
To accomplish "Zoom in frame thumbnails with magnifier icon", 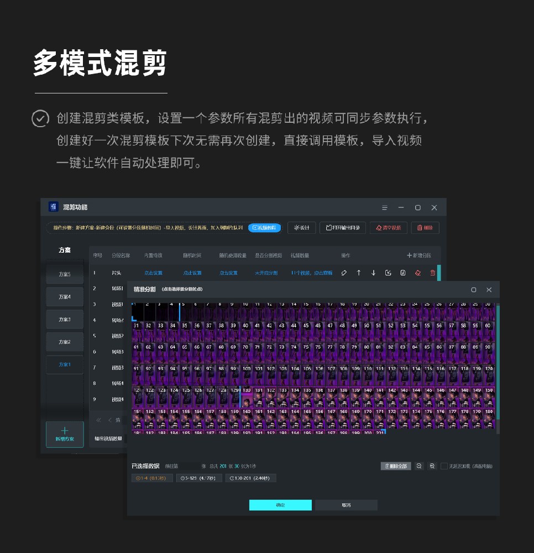I will click(432, 466).
